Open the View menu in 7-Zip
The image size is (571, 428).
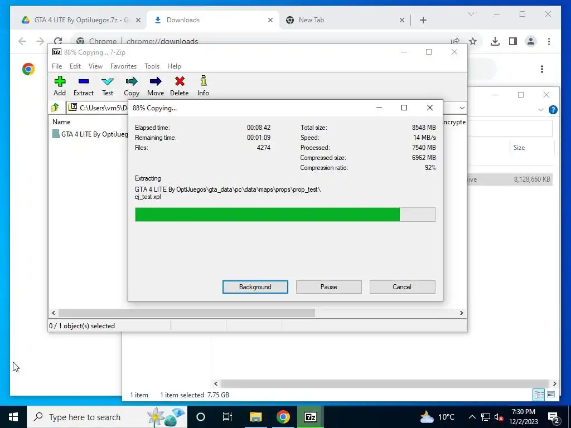pos(95,66)
